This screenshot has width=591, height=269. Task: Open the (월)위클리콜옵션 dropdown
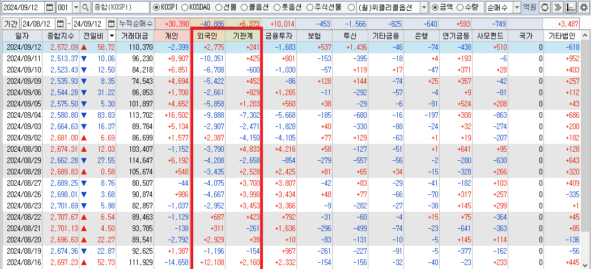point(424,7)
